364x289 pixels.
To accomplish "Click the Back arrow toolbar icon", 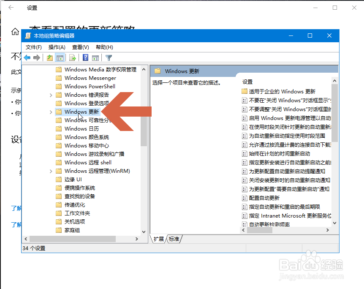I will pyautogui.click(x=27, y=57).
